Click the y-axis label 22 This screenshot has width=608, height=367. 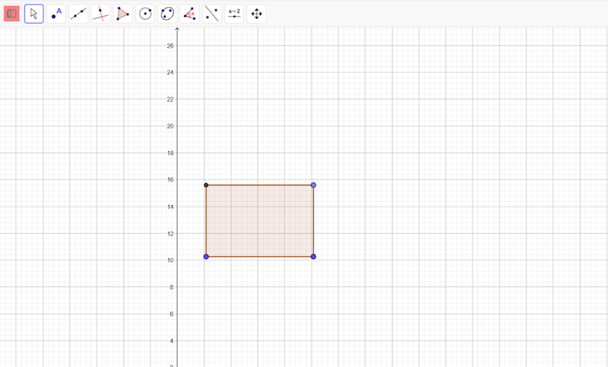(170, 100)
